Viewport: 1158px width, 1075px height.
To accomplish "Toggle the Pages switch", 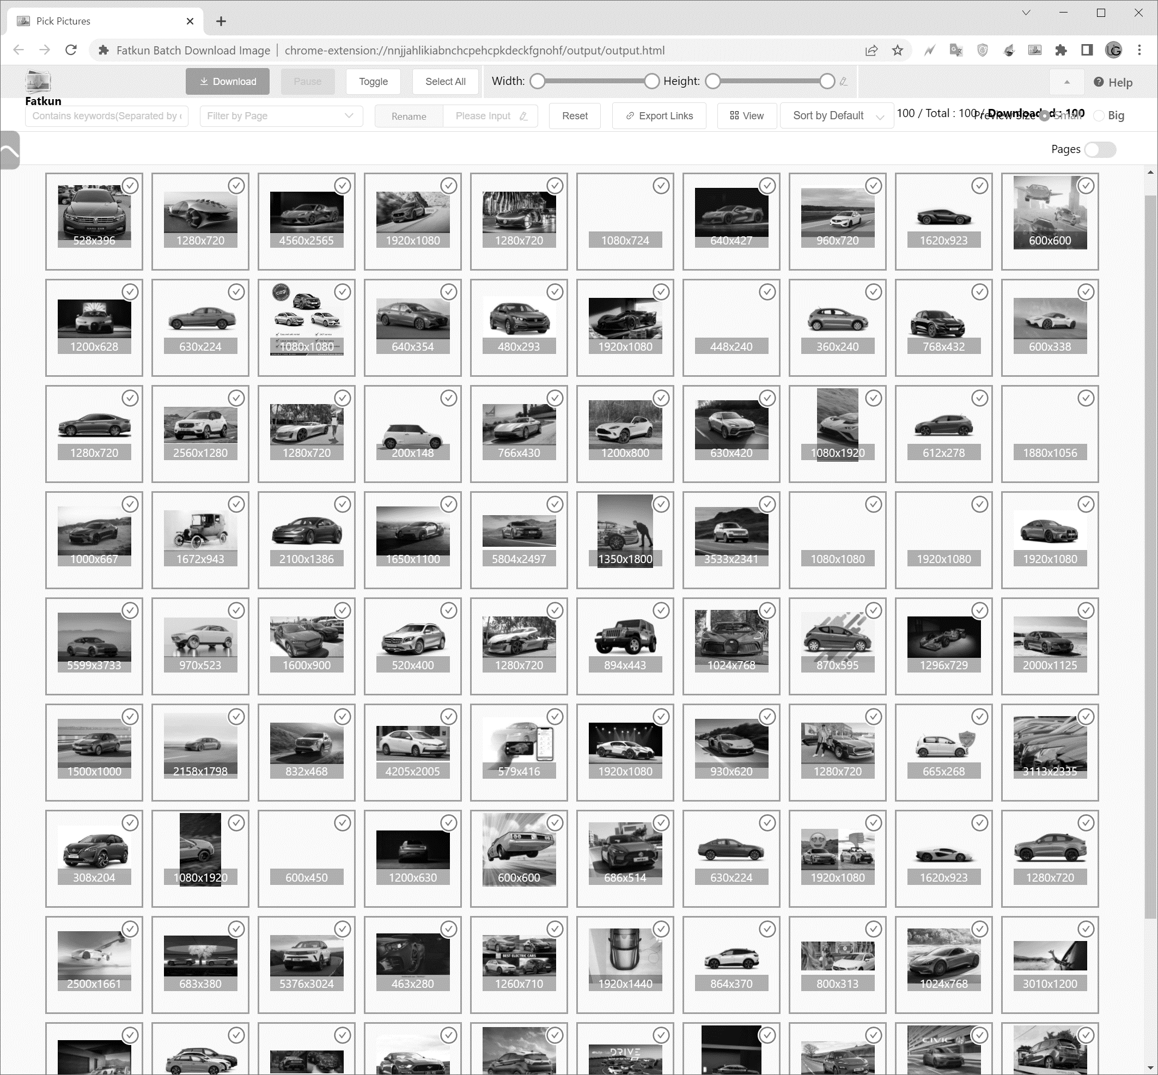I will (x=1099, y=150).
